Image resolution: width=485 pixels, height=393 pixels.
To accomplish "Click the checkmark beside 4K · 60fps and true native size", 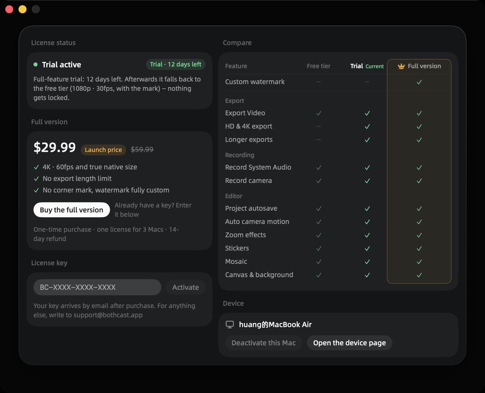I will click(x=36, y=167).
